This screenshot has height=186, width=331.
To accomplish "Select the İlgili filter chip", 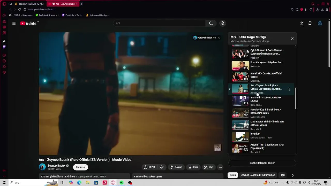I will click(x=283, y=175).
